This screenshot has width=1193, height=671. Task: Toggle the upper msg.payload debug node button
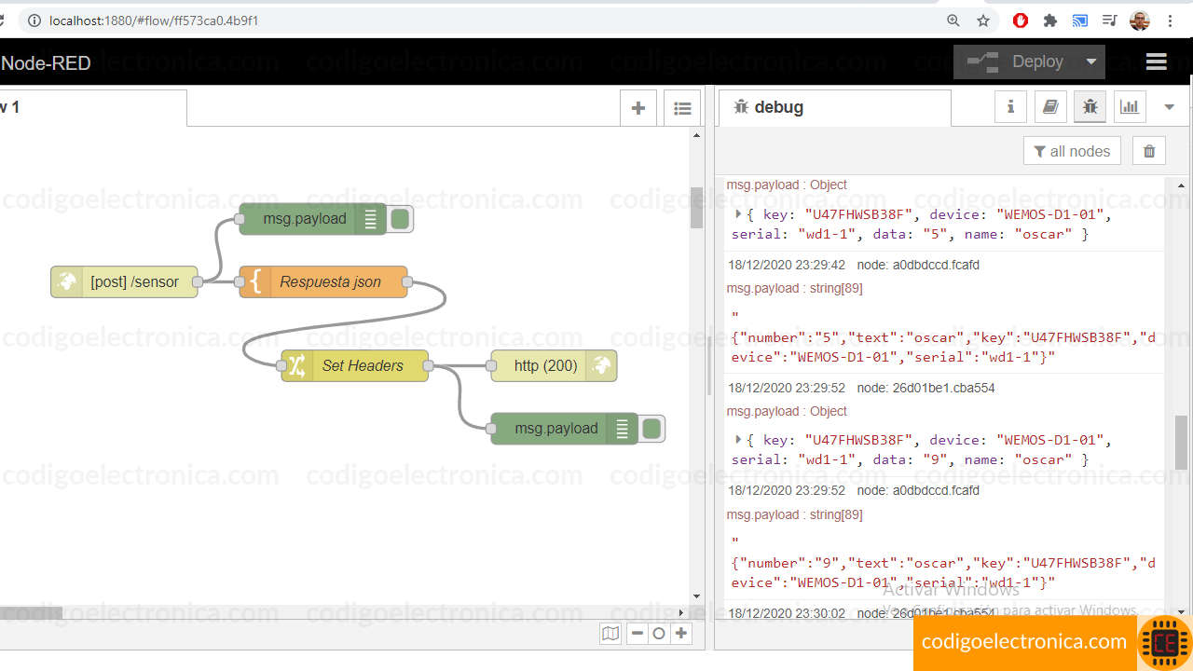click(400, 219)
